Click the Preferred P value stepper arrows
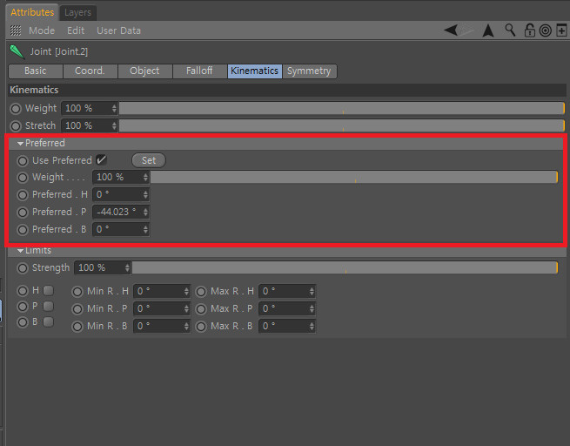 (x=145, y=212)
